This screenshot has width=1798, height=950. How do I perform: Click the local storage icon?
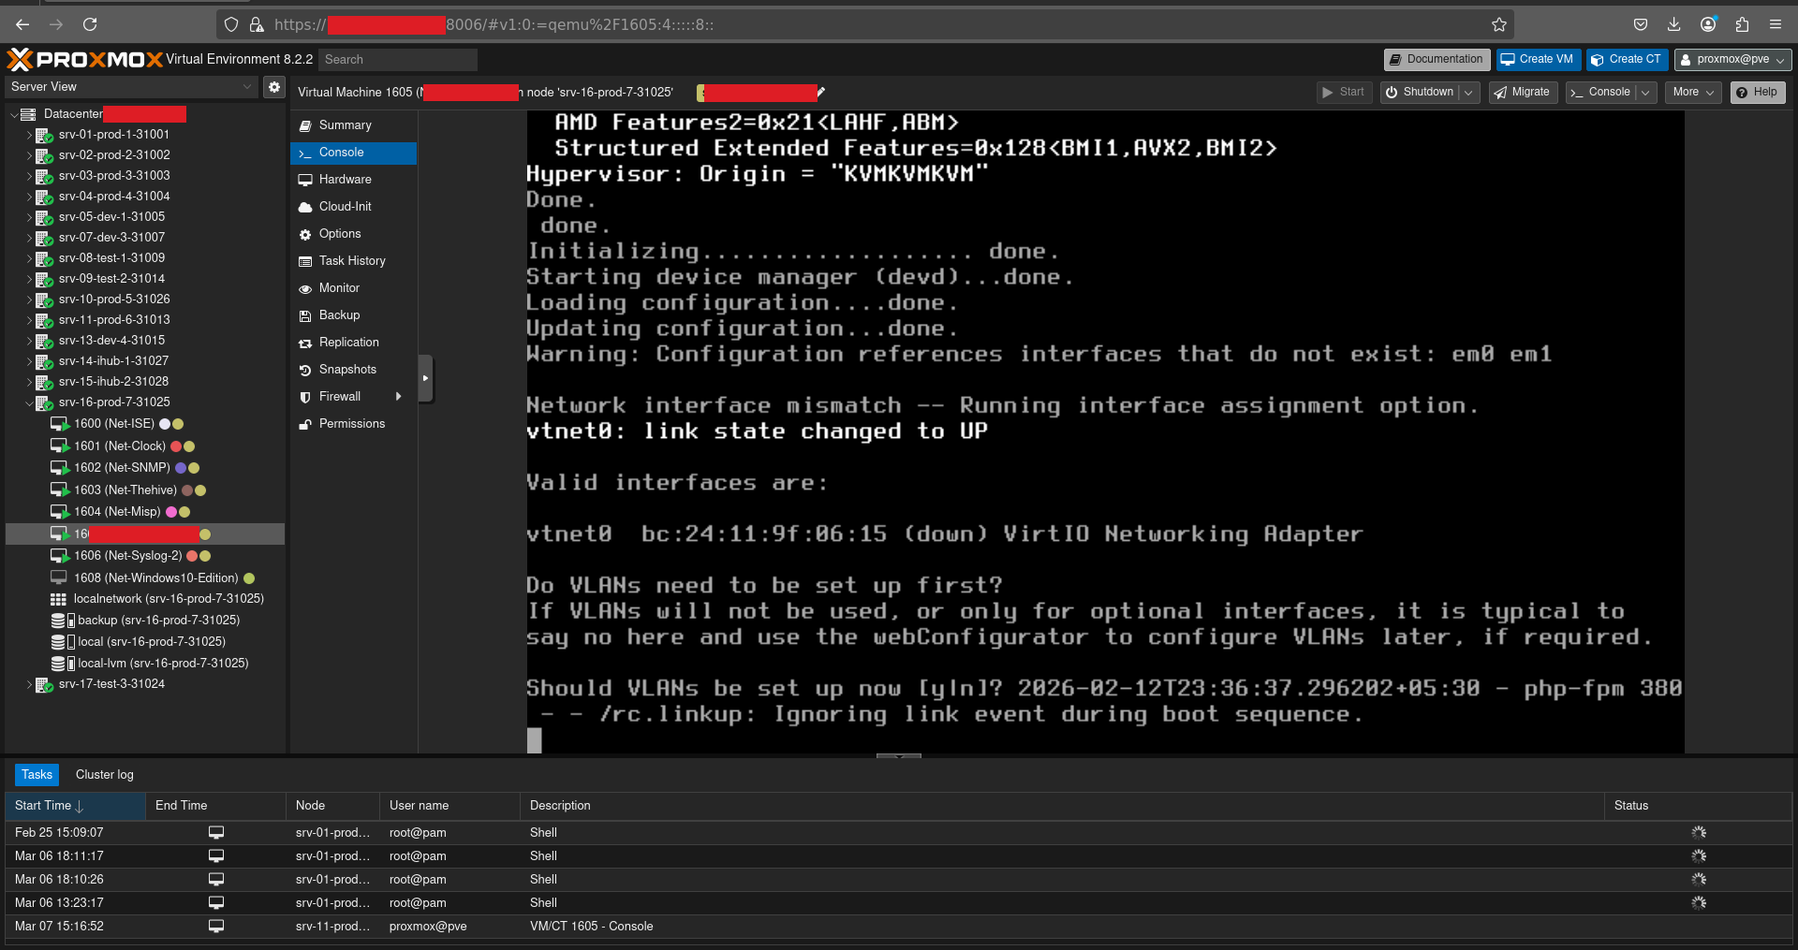pyautogui.click(x=63, y=642)
